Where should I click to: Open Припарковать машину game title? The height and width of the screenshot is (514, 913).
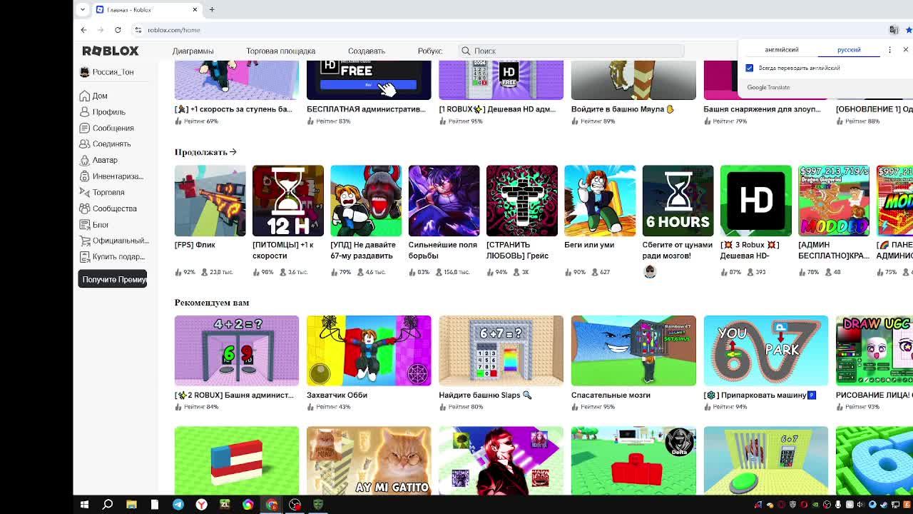click(760, 395)
